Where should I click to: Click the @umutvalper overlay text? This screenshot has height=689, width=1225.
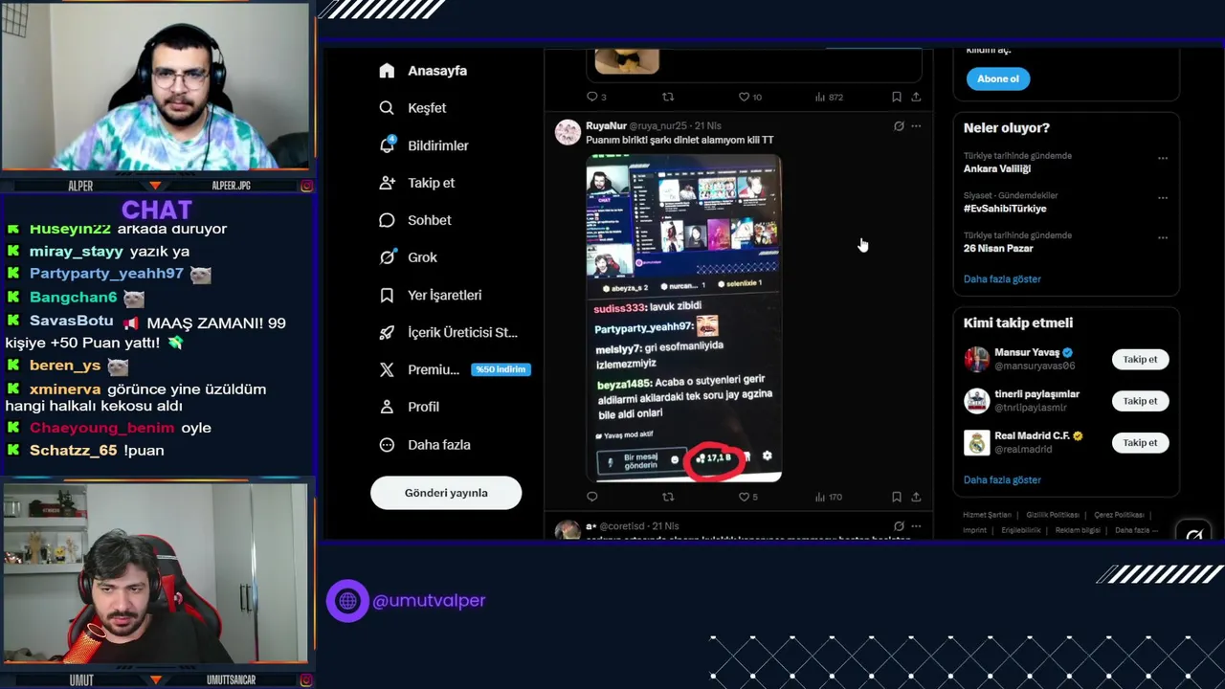[429, 601]
